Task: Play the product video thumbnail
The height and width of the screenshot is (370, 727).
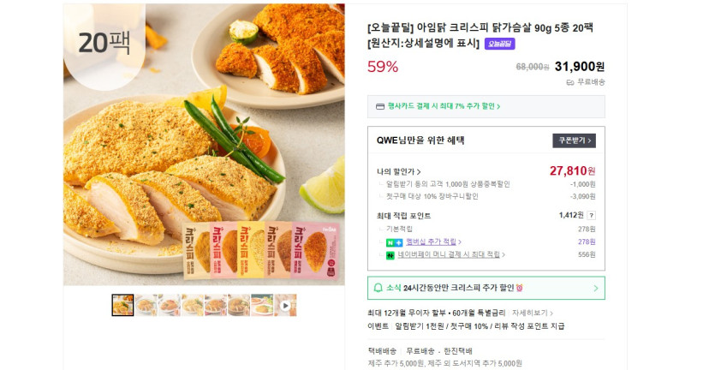Action: tap(285, 305)
